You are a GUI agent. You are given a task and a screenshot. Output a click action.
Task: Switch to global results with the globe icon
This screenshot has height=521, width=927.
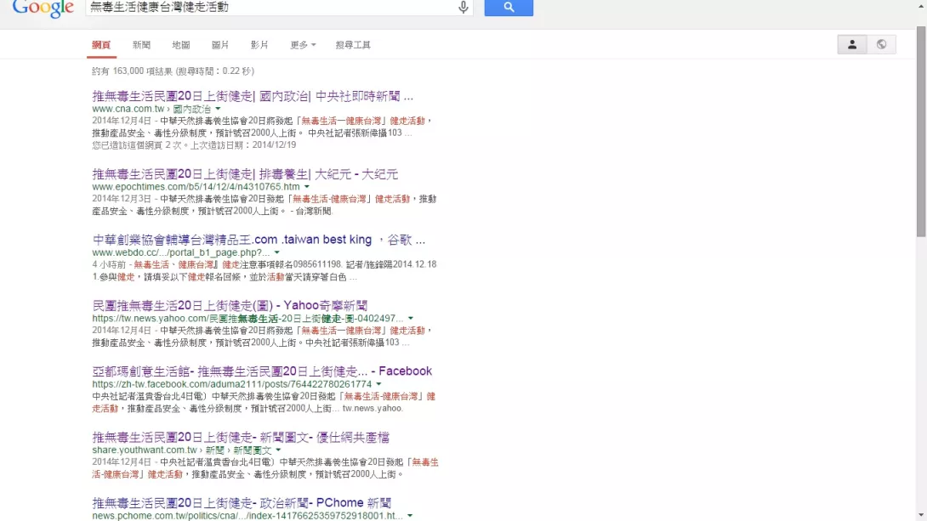[x=881, y=44]
